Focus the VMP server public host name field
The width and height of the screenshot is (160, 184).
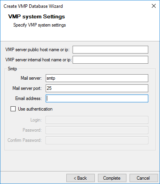click(x=110, y=50)
